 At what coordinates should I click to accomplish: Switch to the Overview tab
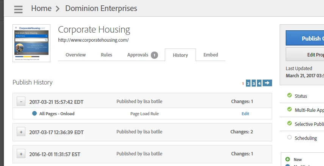76,55
